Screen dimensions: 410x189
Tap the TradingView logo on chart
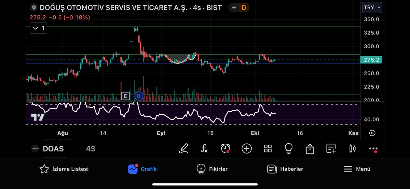coord(38,117)
